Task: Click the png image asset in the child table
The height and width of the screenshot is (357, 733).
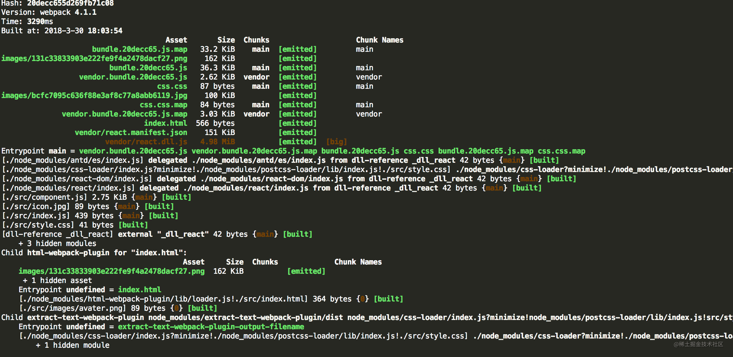Action: tap(112, 271)
